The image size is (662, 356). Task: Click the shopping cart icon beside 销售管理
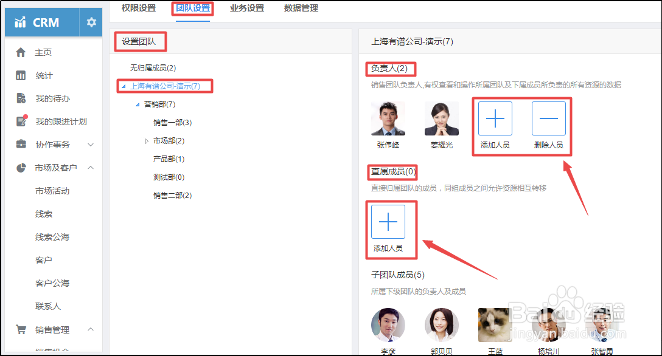coord(21,329)
